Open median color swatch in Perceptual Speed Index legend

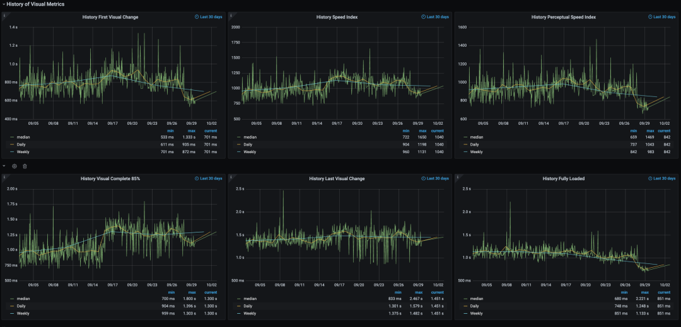coord(465,137)
